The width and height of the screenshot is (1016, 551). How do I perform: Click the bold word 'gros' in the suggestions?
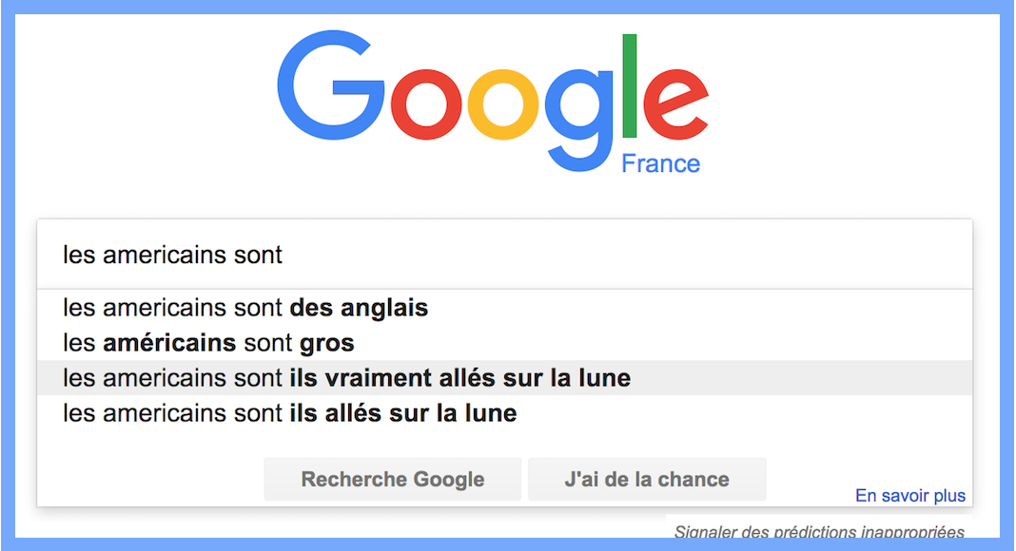[x=326, y=343]
